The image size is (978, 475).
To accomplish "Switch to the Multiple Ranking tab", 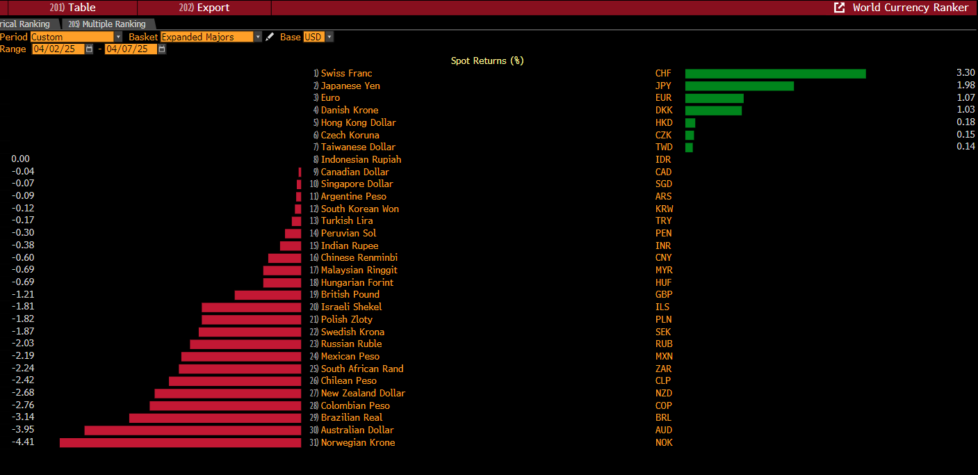I will coord(107,24).
